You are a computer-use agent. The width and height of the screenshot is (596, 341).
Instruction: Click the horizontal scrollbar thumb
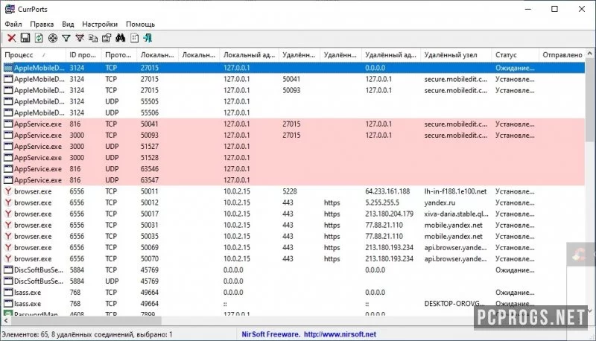click(86, 321)
